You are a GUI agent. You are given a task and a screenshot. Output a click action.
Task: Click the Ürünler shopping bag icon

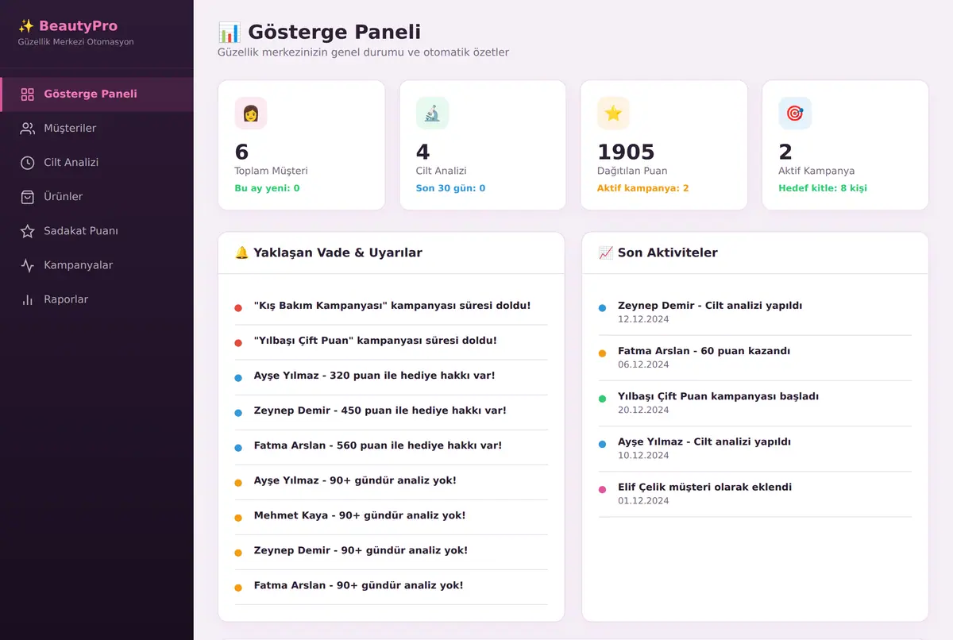[x=28, y=197]
